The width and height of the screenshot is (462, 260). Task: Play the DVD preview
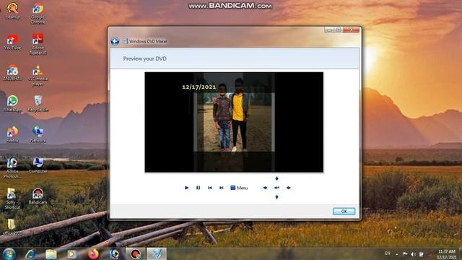pos(186,188)
